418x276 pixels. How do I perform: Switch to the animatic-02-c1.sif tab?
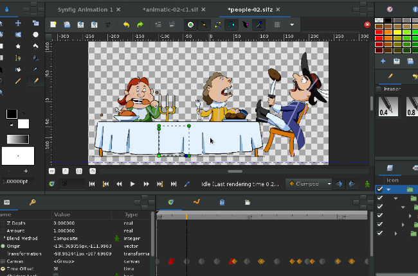pyautogui.click(x=171, y=10)
